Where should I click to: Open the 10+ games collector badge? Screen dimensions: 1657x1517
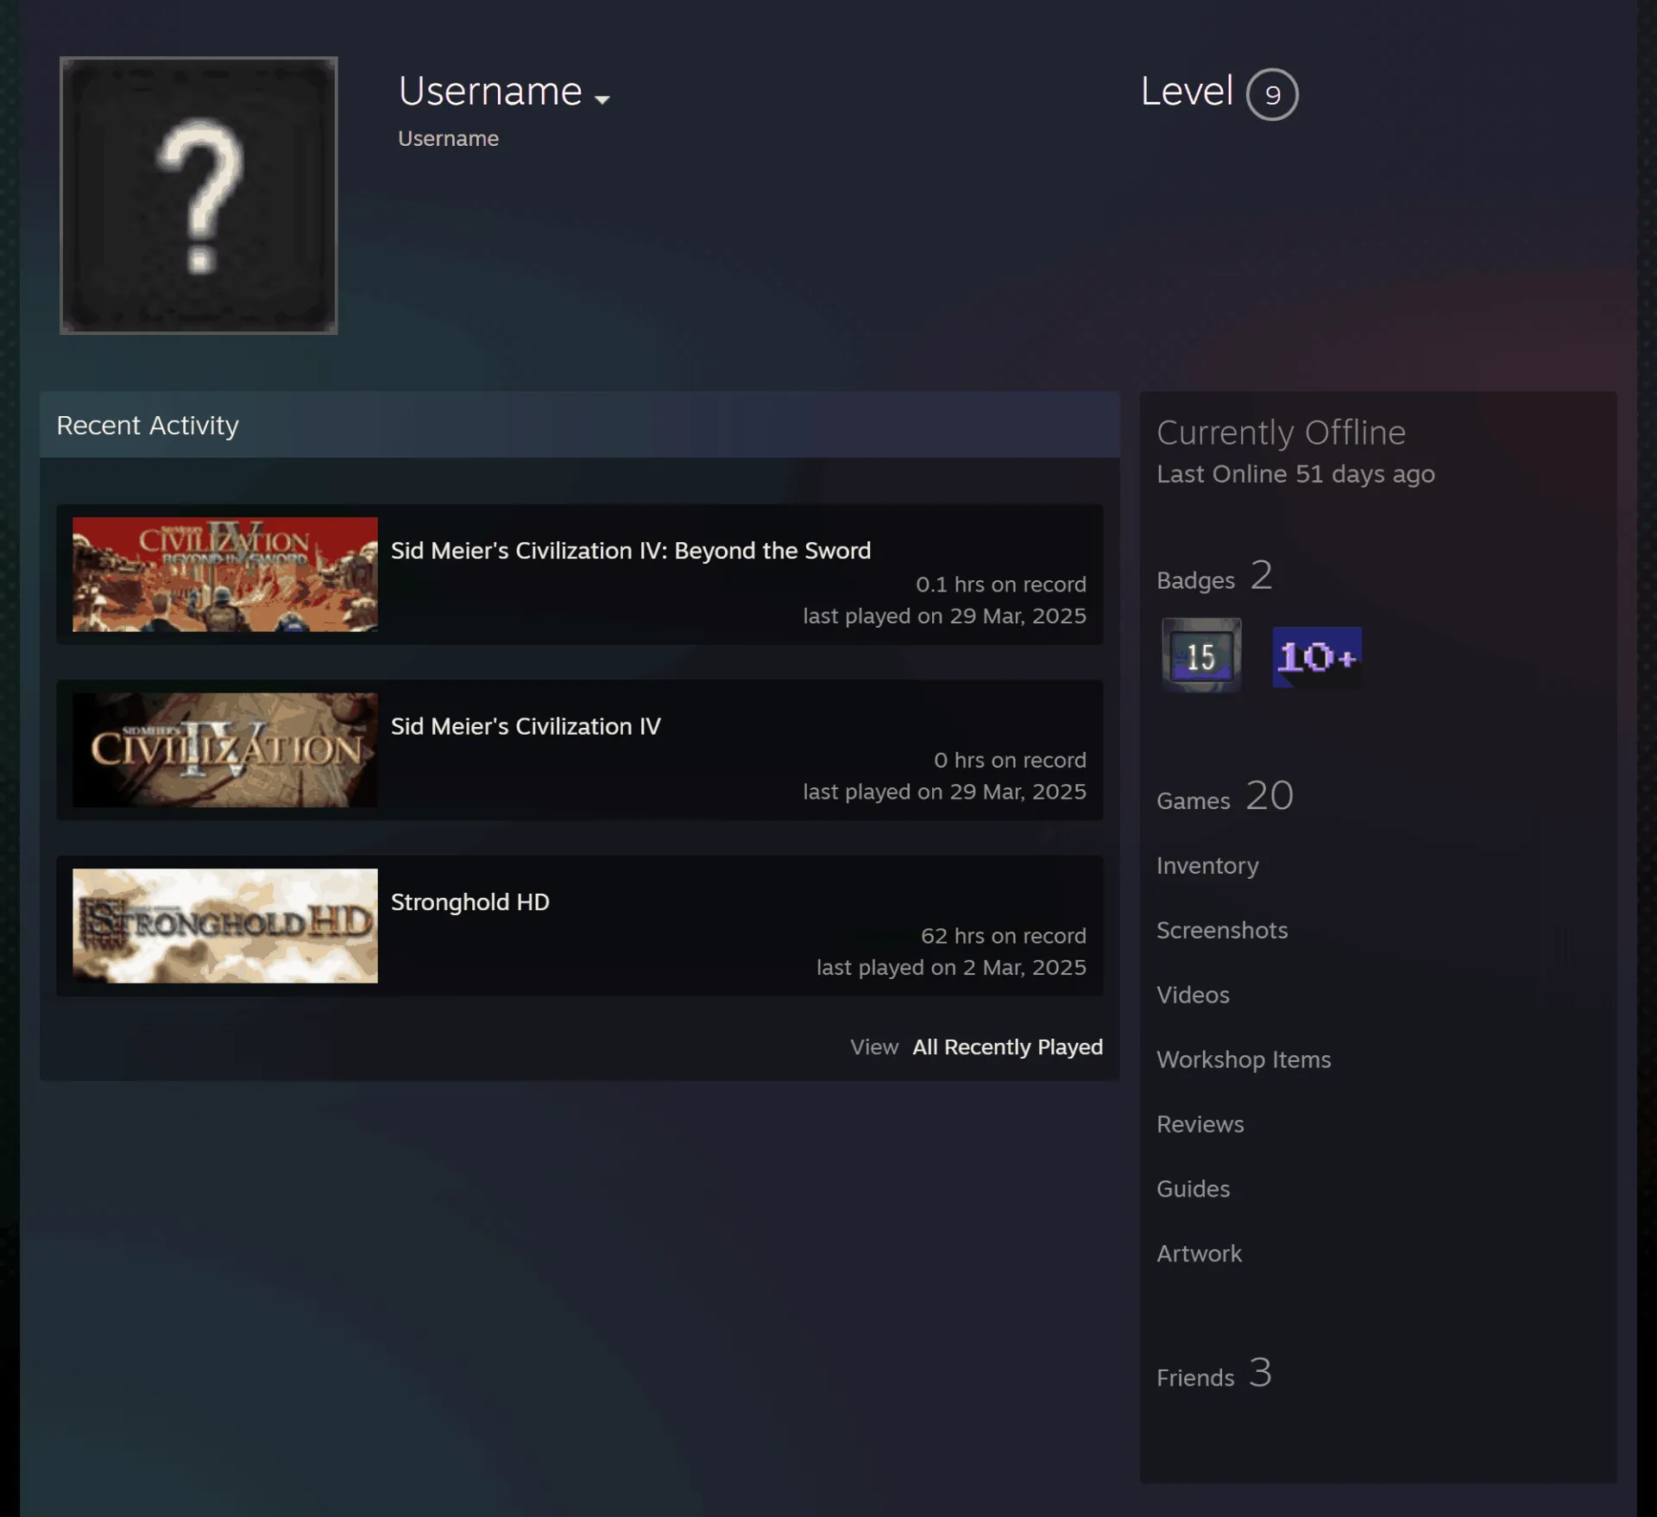coord(1317,657)
